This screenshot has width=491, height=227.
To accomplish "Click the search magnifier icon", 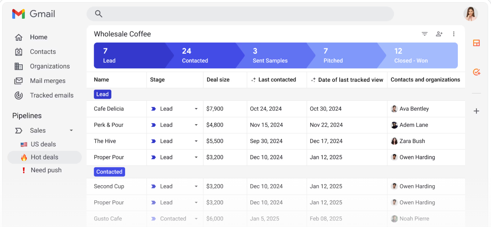I will pos(98,14).
